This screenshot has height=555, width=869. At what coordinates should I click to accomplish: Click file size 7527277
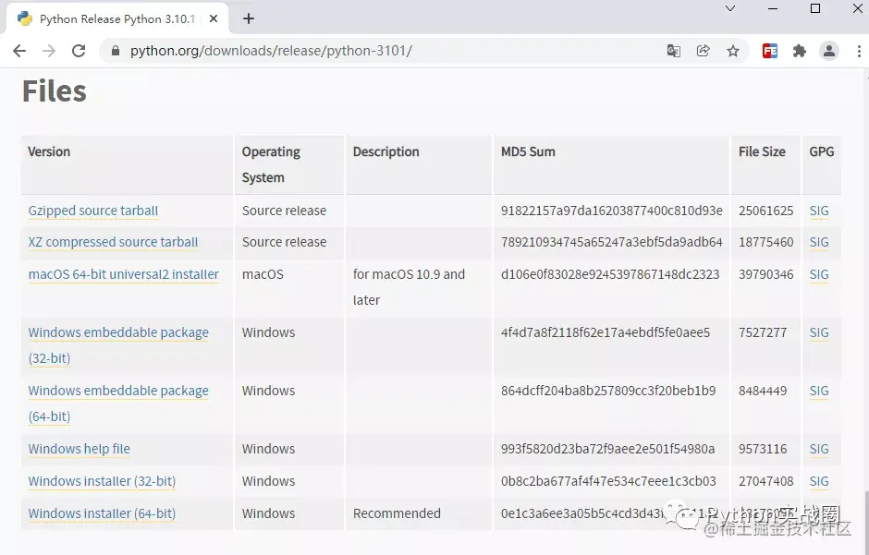click(x=763, y=332)
